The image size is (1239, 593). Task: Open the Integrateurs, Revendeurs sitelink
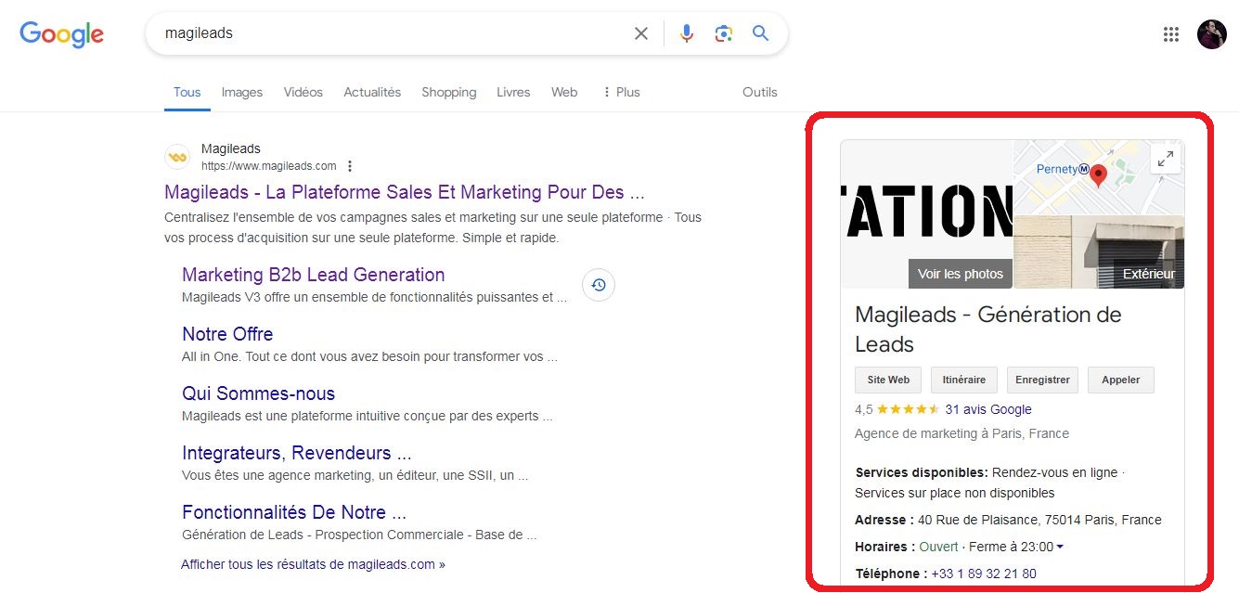(x=297, y=453)
